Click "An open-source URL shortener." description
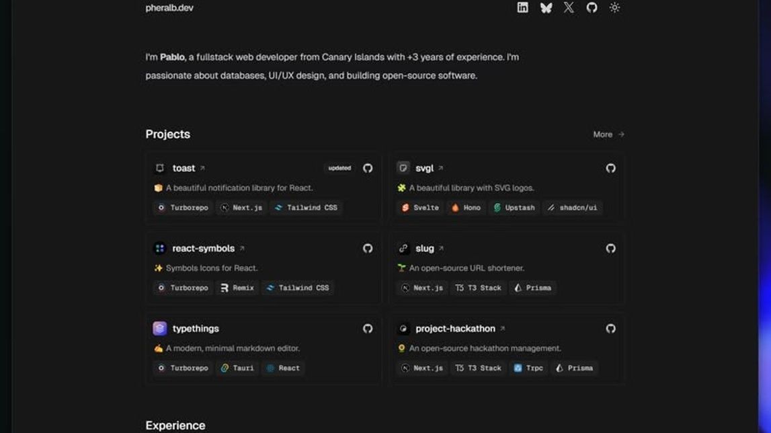 [466, 268]
